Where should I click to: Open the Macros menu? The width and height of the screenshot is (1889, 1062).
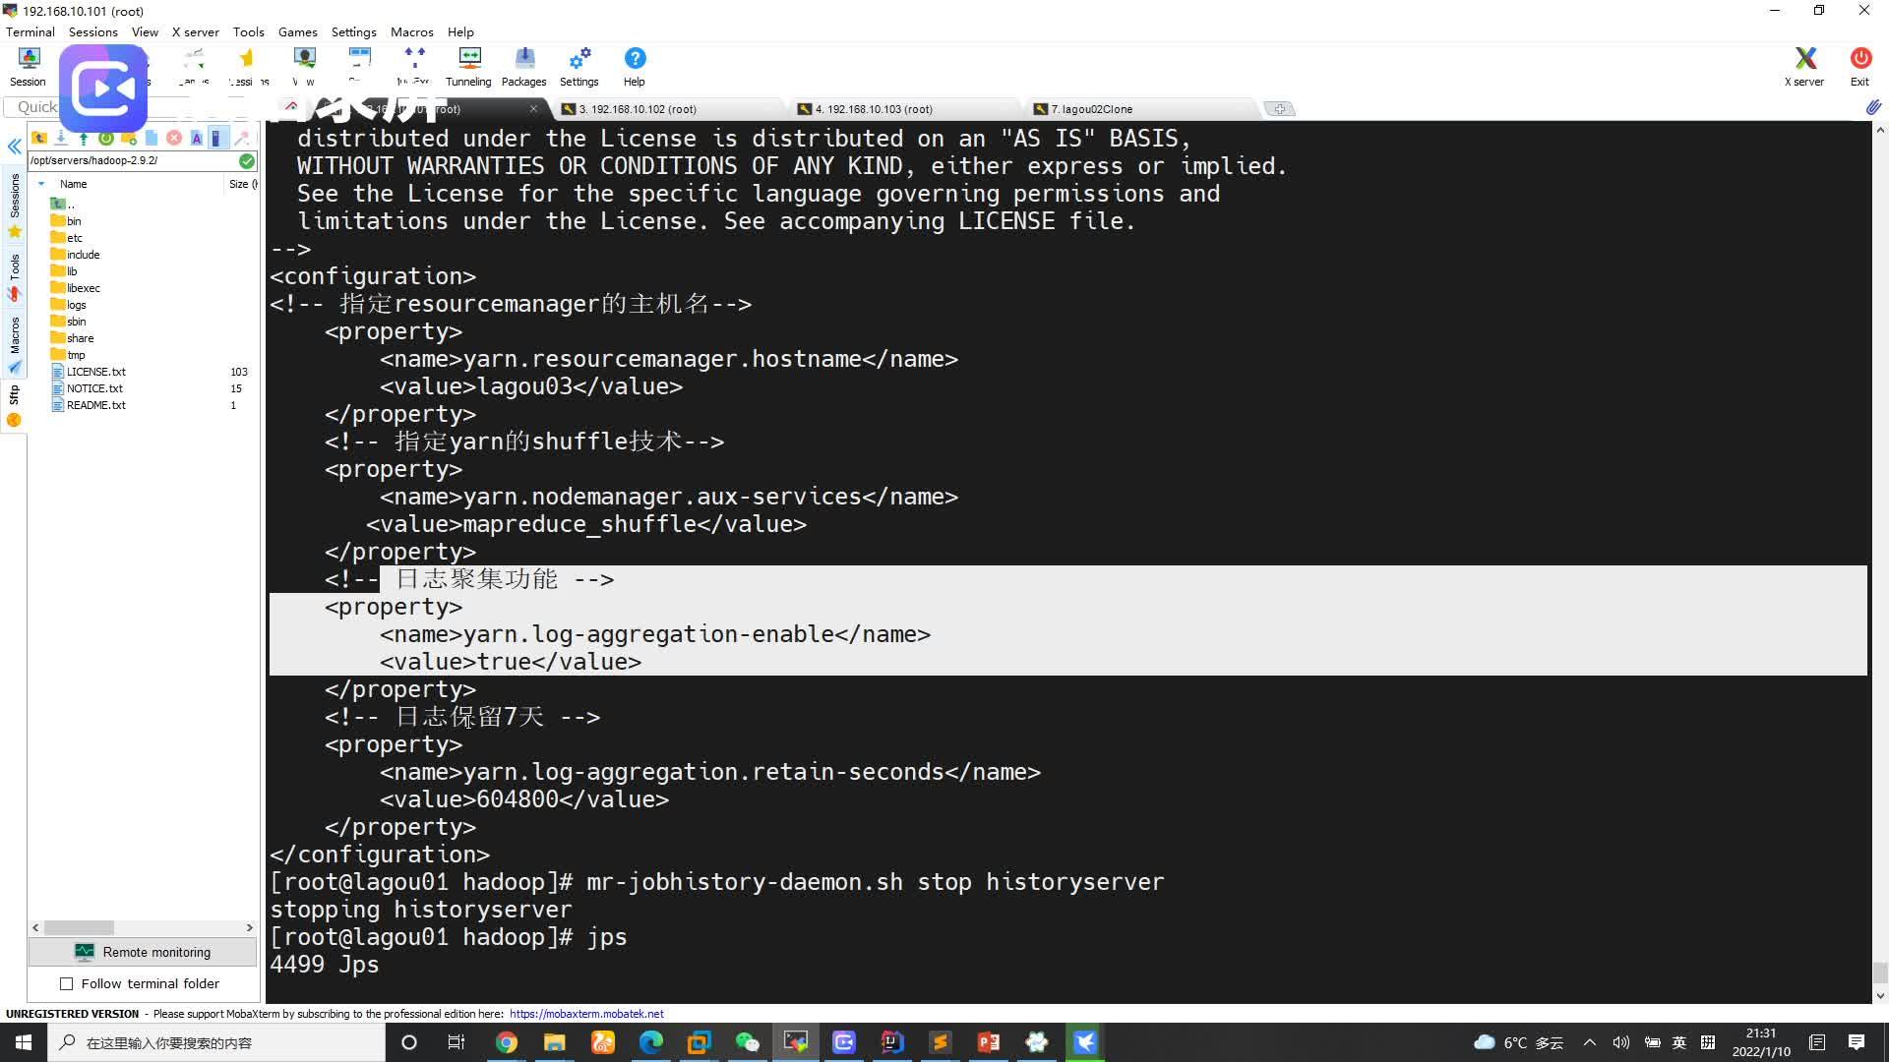411,31
